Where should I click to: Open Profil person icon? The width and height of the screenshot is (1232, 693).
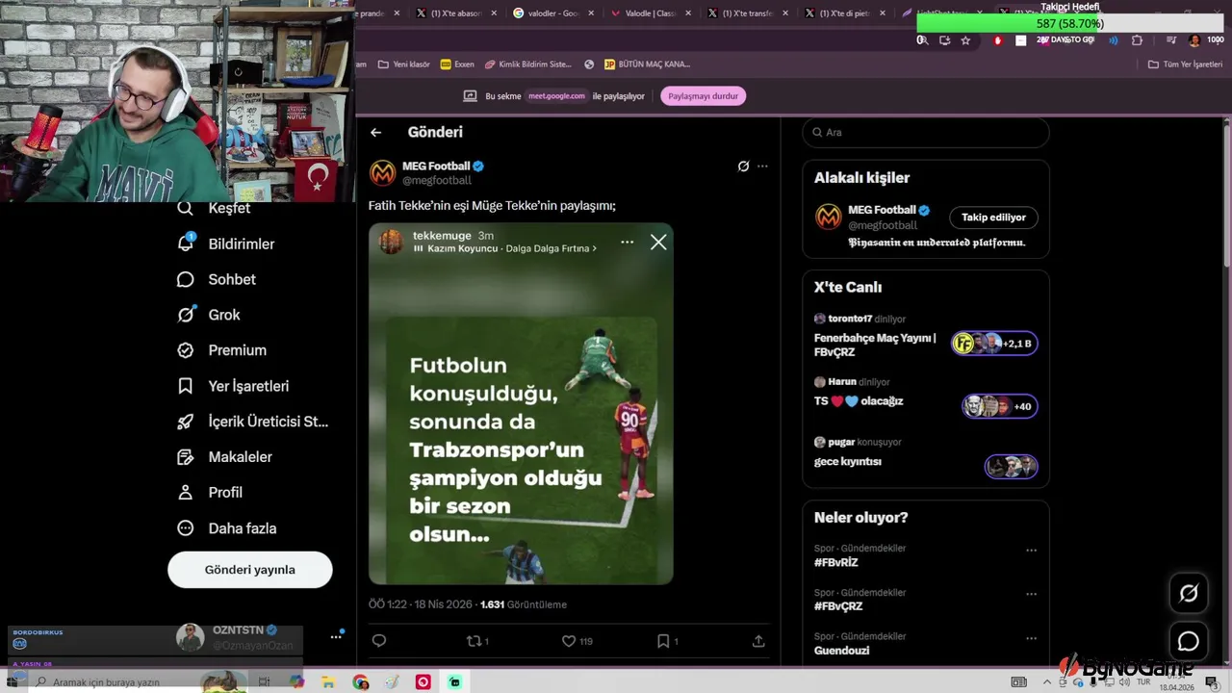coord(186,492)
